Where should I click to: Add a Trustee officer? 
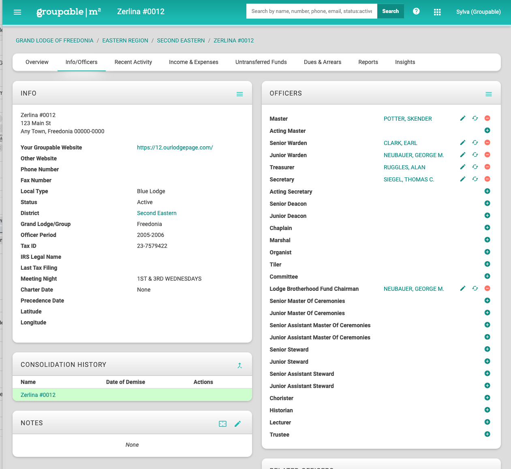487,434
